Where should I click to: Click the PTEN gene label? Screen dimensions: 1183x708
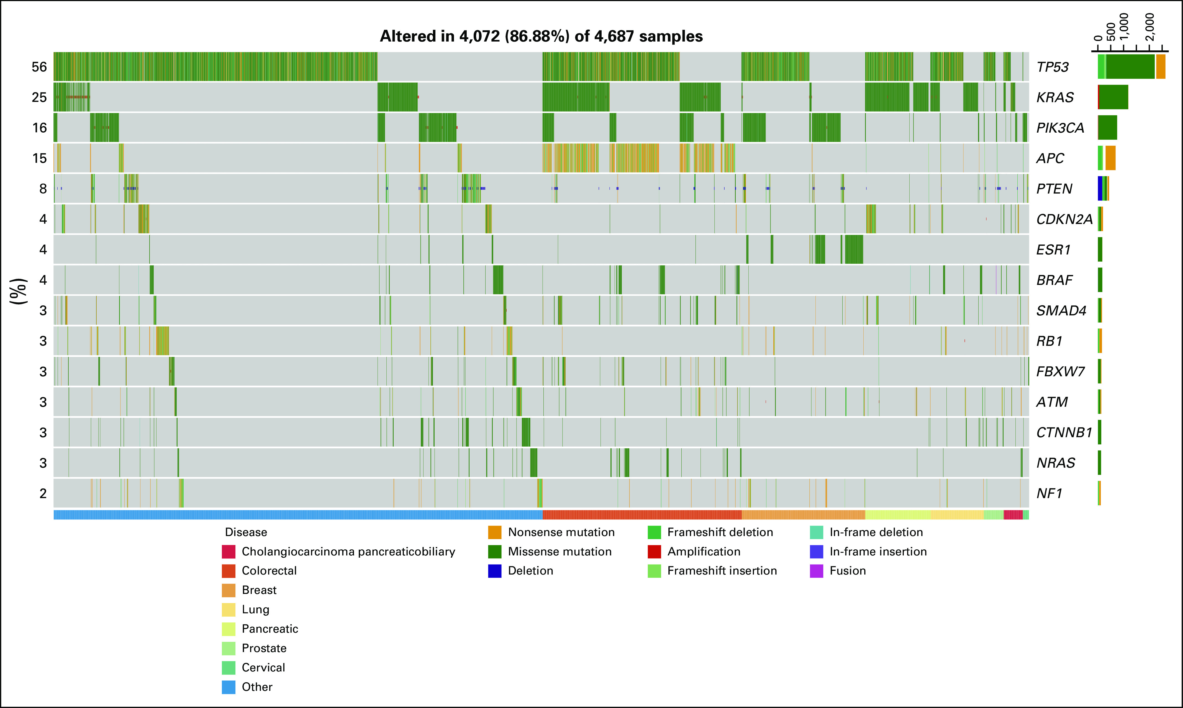pos(1054,189)
